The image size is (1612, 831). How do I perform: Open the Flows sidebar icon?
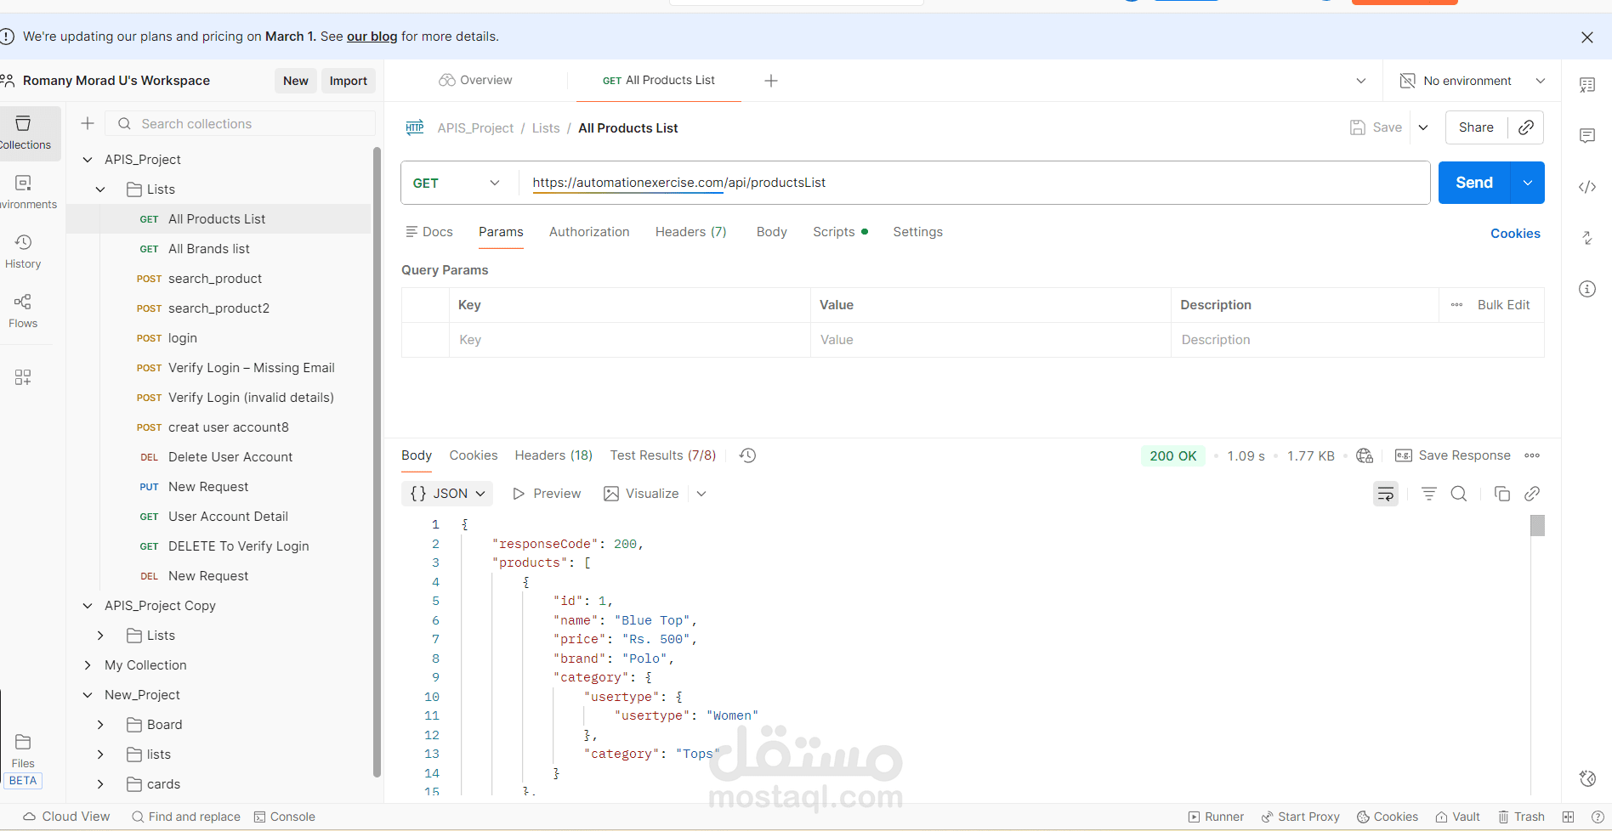[23, 311]
